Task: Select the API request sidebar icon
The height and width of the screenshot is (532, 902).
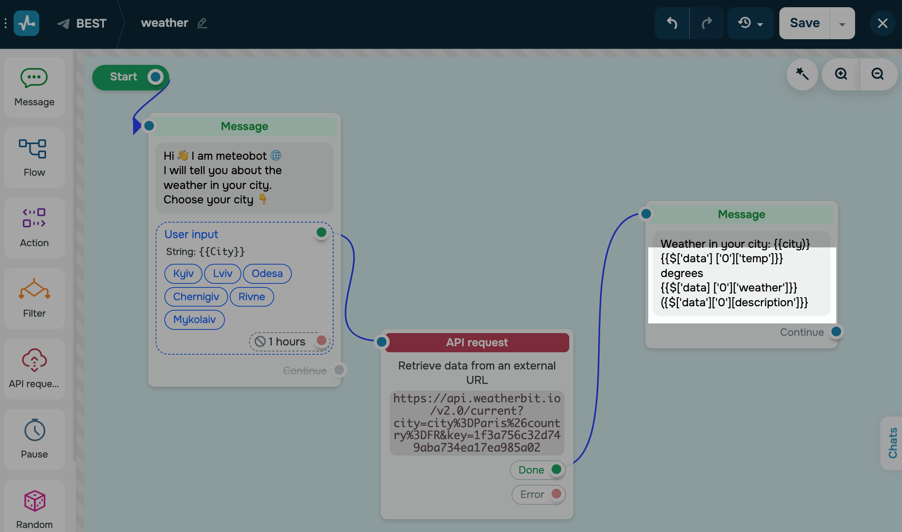Action: tap(34, 359)
